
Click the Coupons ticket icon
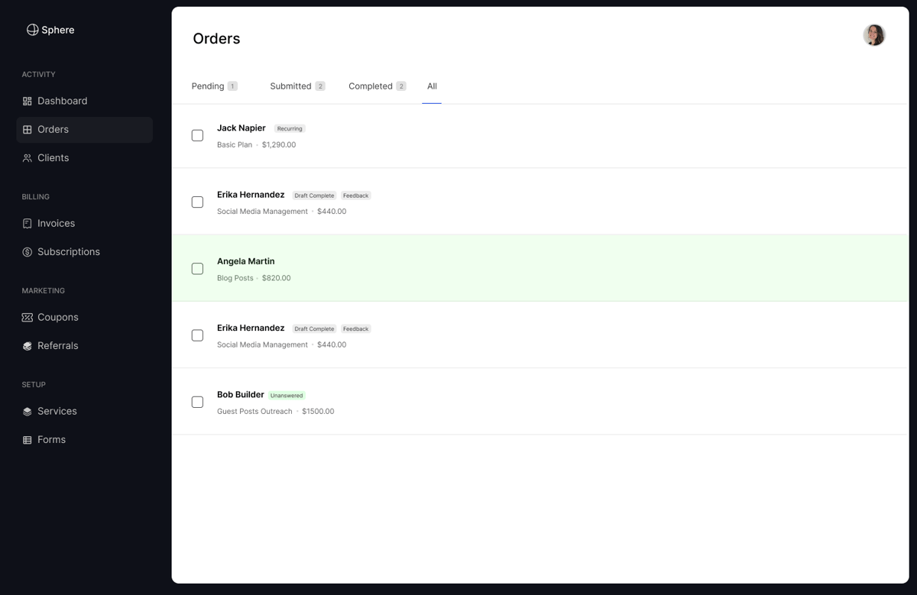coord(28,318)
